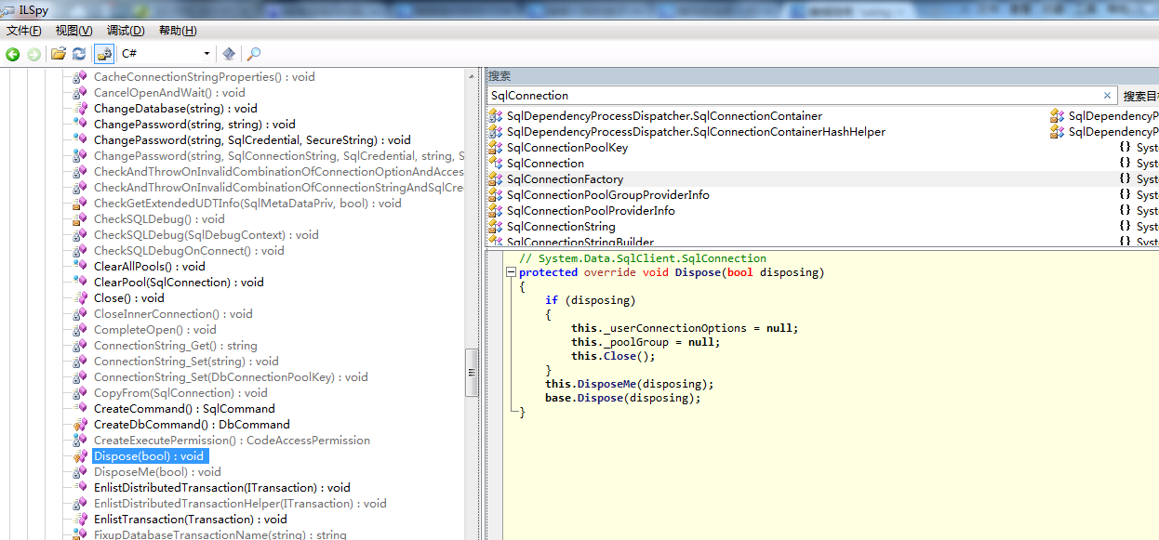
Task: Click class icon beside SqlConnectionString result
Action: [495, 227]
